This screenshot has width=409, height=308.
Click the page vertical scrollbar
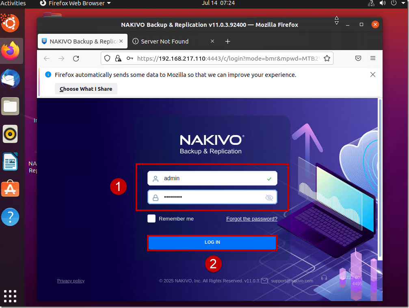click(380, 179)
